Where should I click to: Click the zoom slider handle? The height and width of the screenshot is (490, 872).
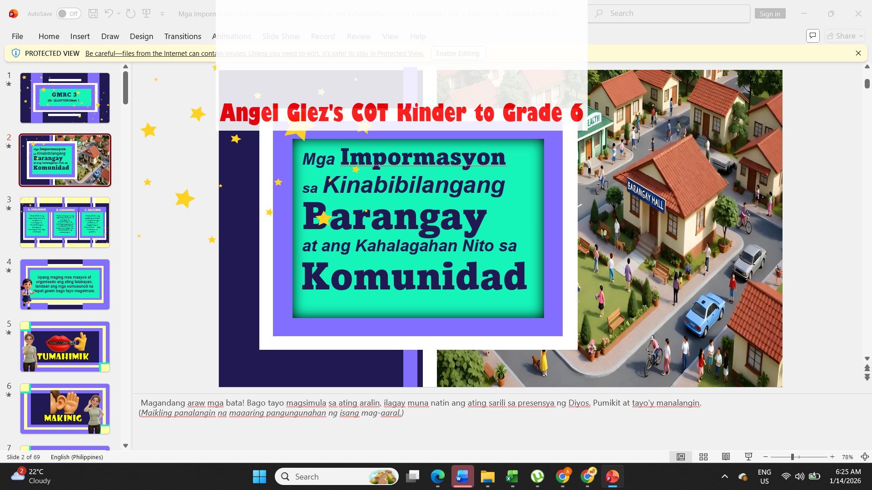click(792, 457)
